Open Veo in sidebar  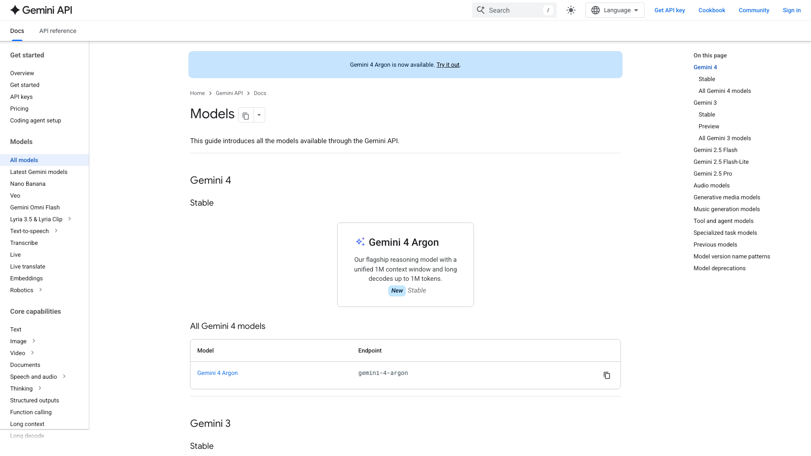coord(15,195)
